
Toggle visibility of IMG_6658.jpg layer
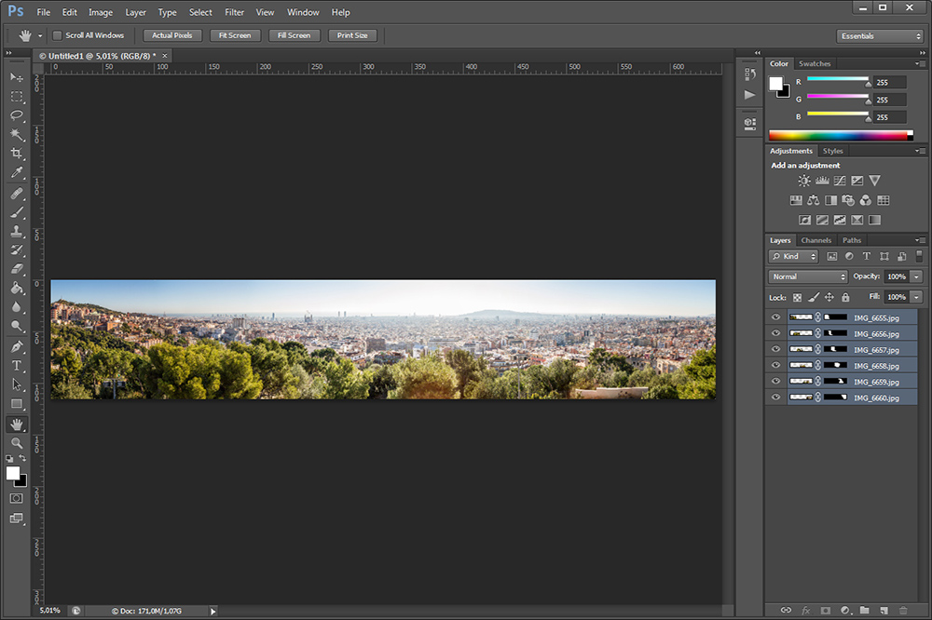point(775,366)
